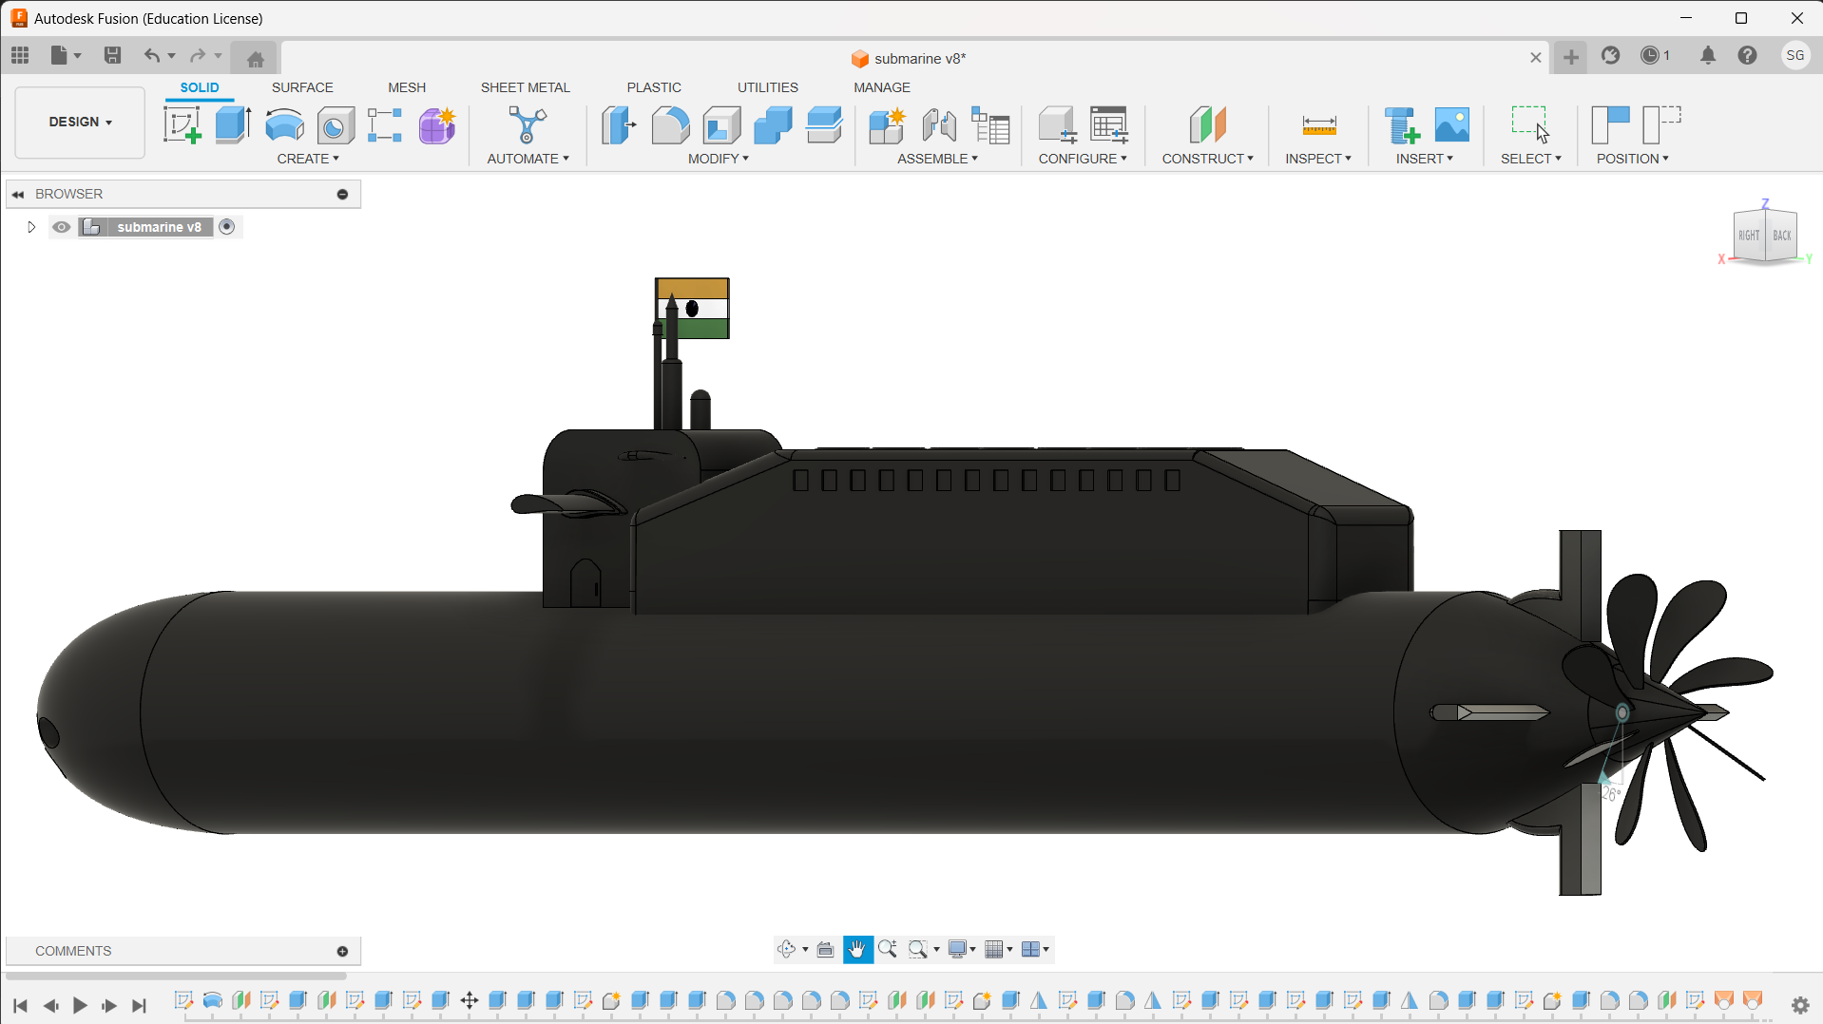Image resolution: width=1823 pixels, height=1024 pixels.
Task: Expand the submarine v8 tree node
Action: [30, 227]
